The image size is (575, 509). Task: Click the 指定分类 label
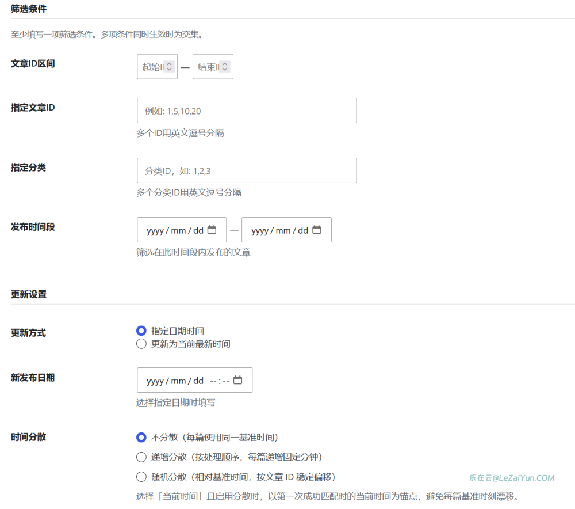[x=28, y=168]
